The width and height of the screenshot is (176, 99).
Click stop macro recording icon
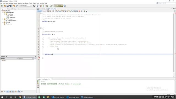point(82,11)
